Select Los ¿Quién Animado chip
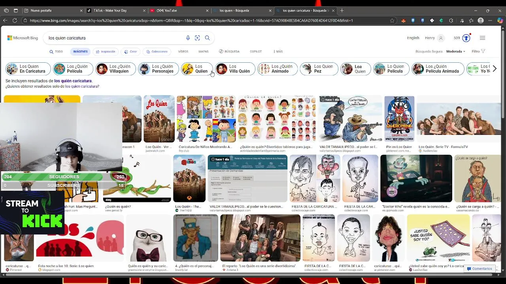The height and width of the screenshot is (284, 506). tap(277, 69)
